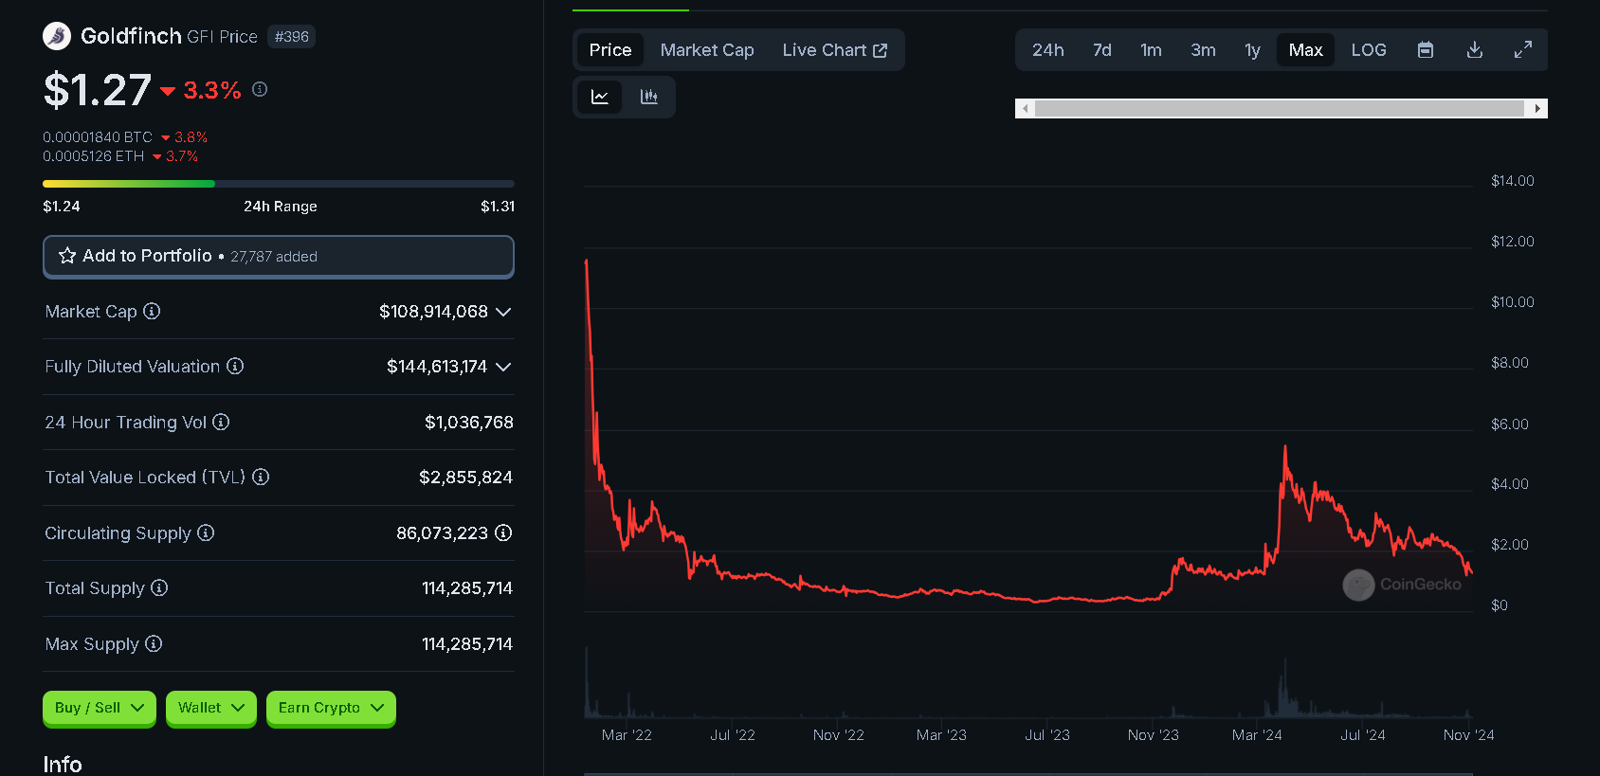This screenshot has height=776, width=1600.
Task: Click left arrow of chart range scrollbar
Action: click(x=1025, y=108)
